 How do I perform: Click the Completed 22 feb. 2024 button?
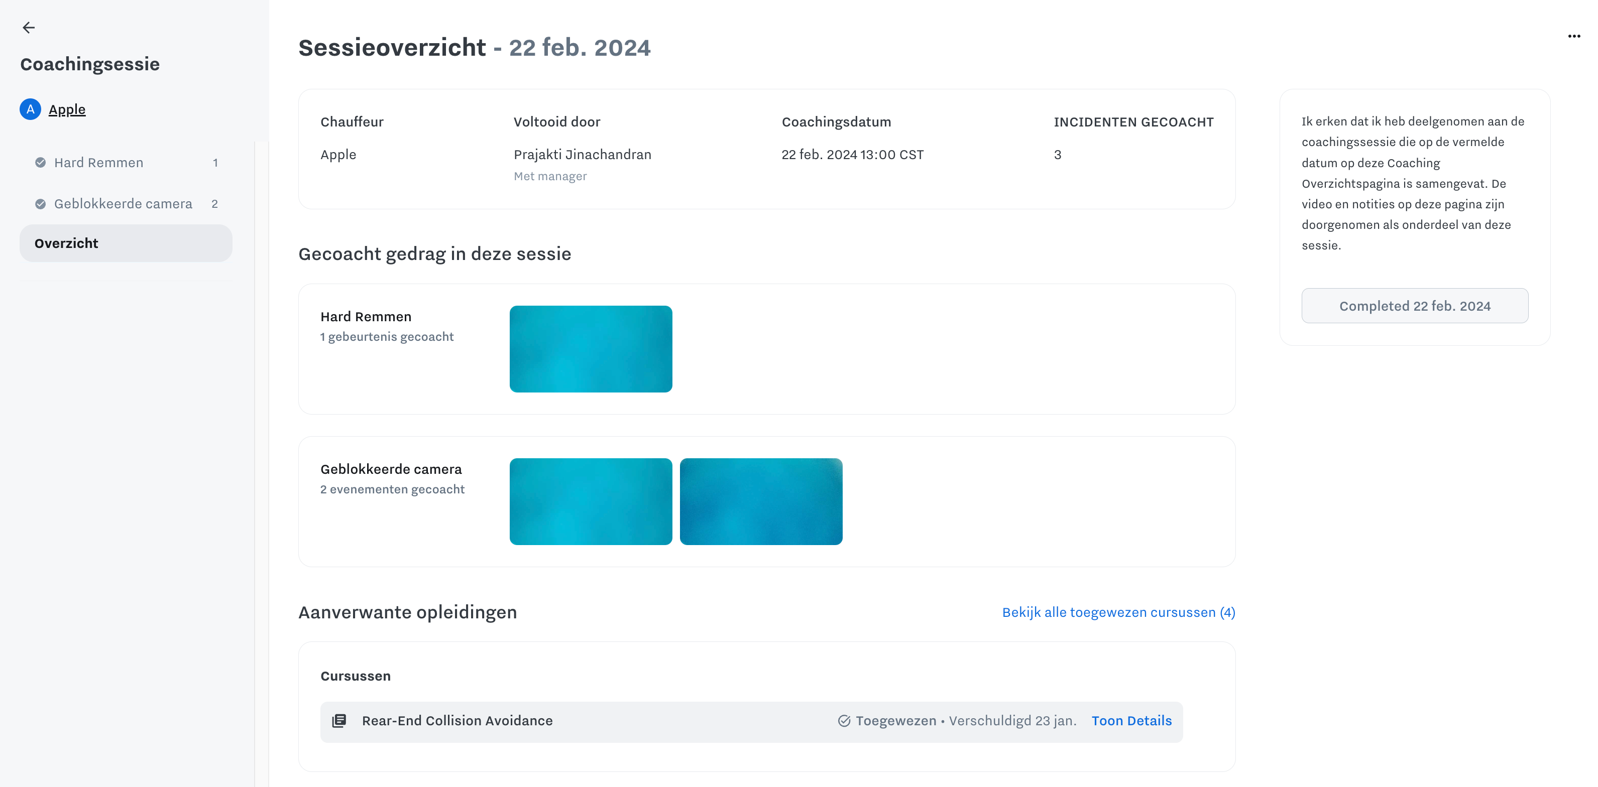point(1414,306)
